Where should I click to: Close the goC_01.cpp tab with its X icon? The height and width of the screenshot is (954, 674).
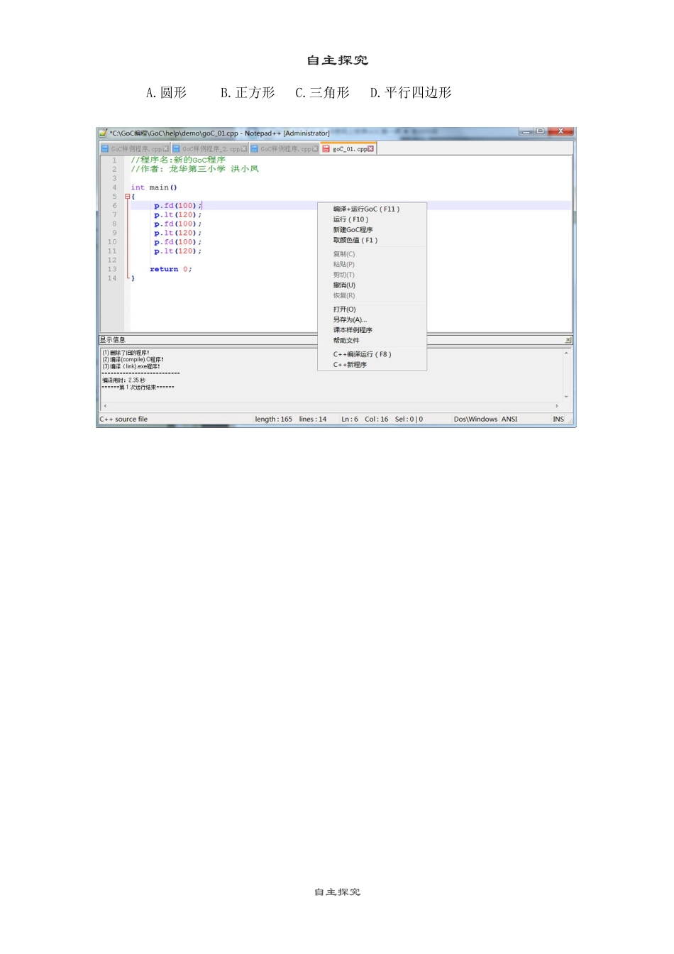370,149
